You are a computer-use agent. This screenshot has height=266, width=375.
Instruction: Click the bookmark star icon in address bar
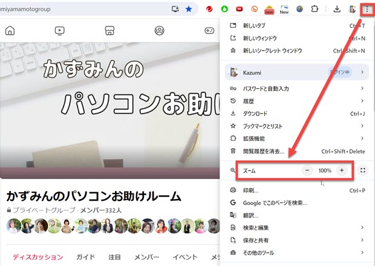pos(189,9)
